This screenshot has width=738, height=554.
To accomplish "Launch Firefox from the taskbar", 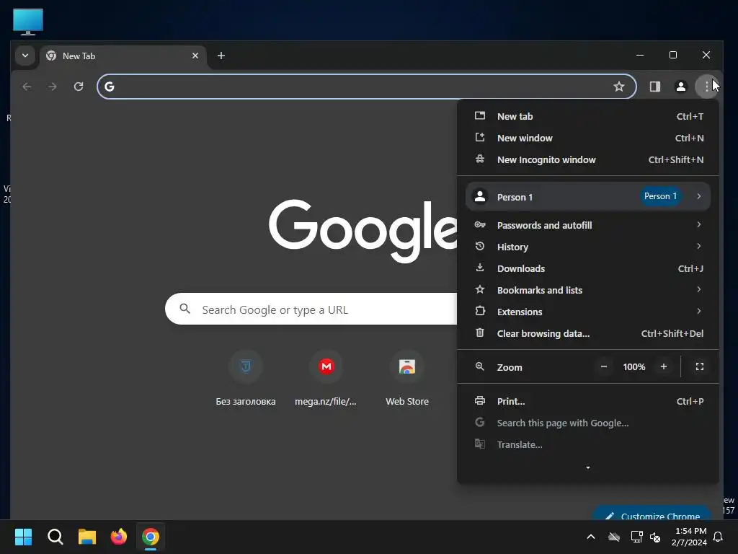I will 119,537.
